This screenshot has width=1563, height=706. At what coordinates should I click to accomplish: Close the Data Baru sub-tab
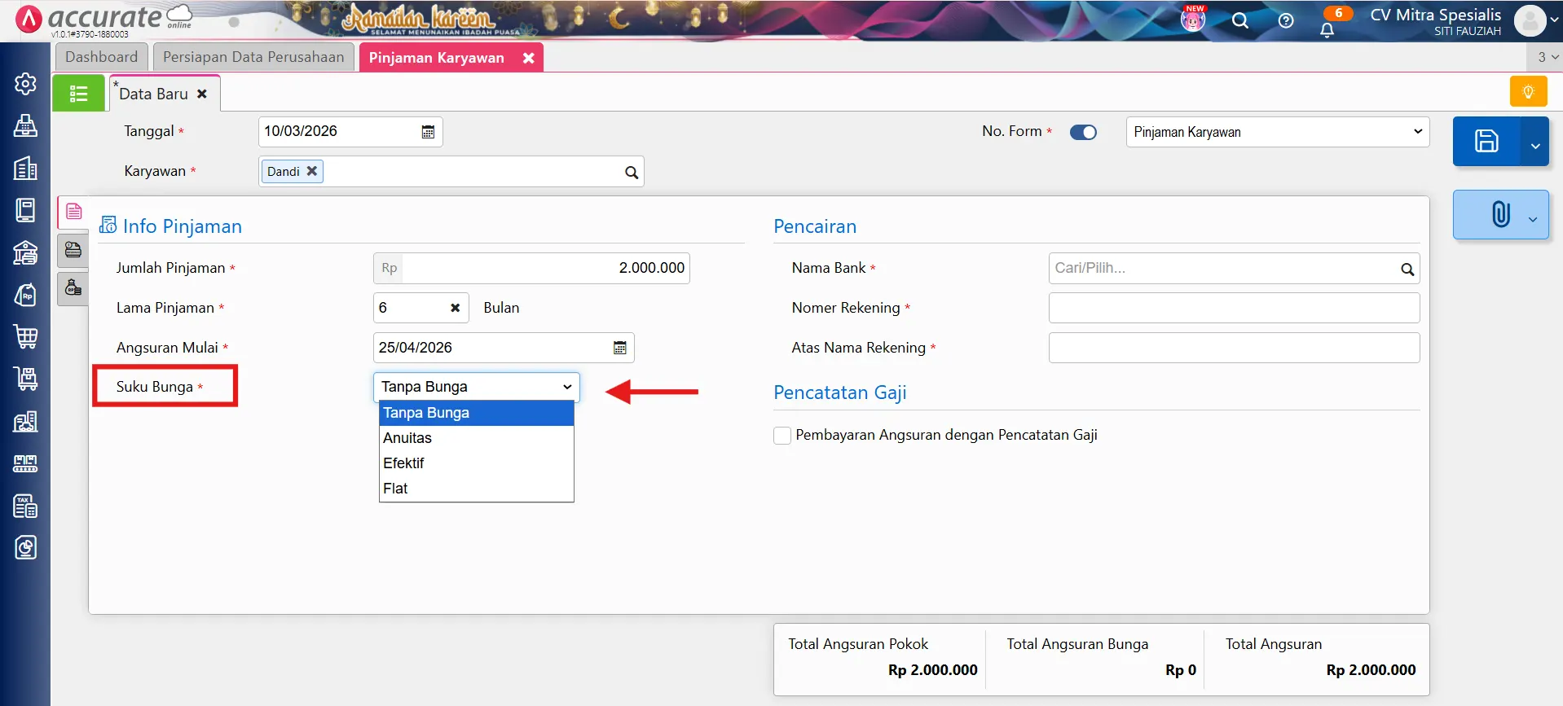(x=202, y=94)
